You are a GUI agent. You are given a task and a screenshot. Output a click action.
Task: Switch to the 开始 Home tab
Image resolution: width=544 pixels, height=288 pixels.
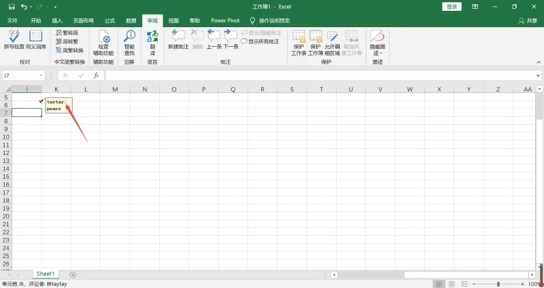pyautogui.click(x=36, y=20)
